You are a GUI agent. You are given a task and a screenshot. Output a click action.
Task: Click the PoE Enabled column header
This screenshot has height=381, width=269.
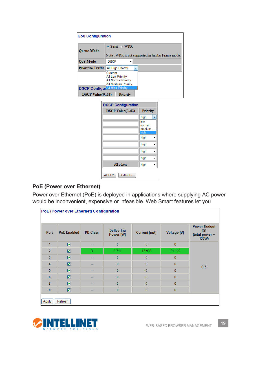pos(69,233)
